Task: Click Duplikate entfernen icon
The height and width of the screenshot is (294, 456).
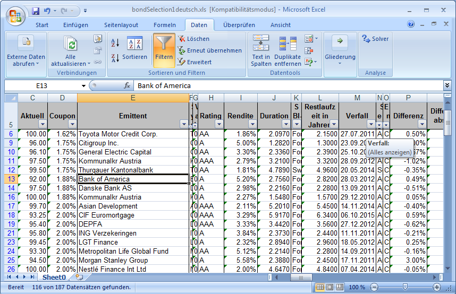Action: pos(288,44)
